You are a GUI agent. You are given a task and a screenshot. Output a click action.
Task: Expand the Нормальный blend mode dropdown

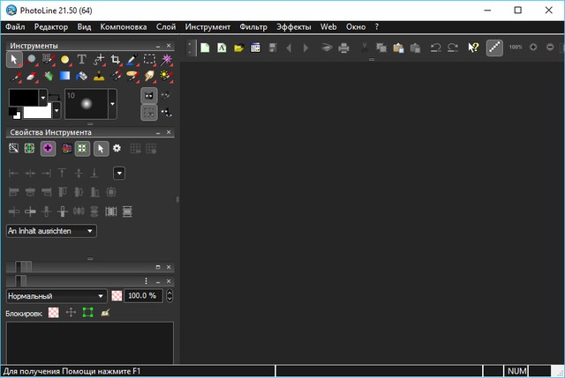pos(56,296)
